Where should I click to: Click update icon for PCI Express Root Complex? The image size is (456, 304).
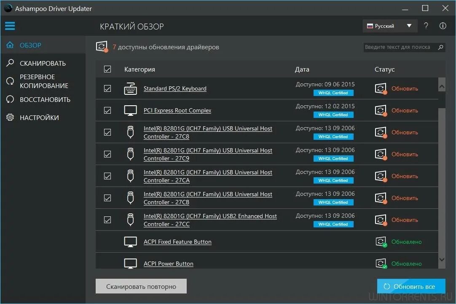point(381,110)
